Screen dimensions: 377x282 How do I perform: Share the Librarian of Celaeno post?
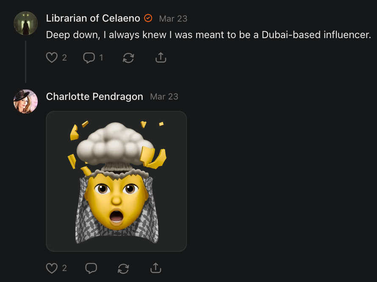point(161,58)
